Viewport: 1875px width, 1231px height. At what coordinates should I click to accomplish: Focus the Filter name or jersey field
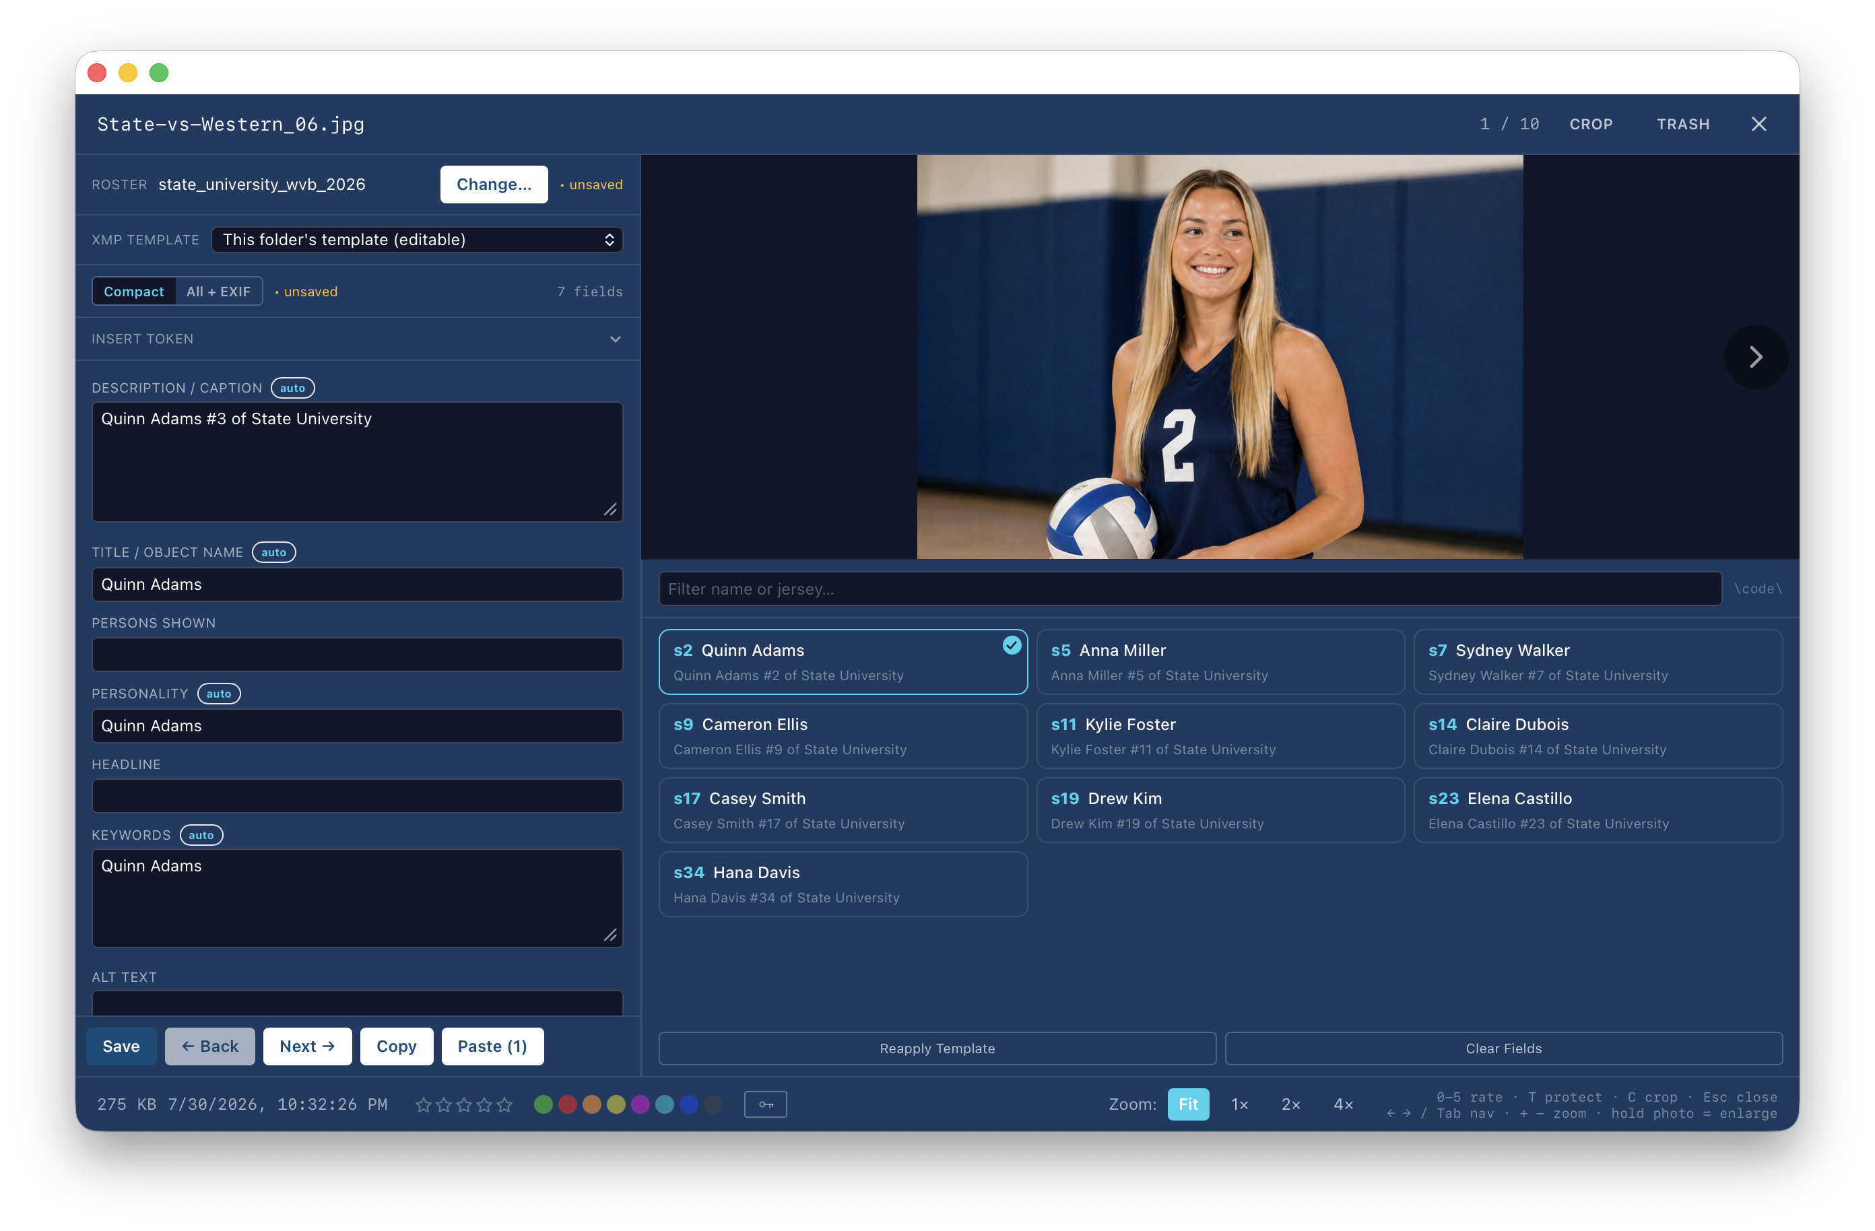click(x=1189, y=589)
